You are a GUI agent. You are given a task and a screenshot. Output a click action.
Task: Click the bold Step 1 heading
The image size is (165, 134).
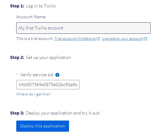(x=17, y=6)
